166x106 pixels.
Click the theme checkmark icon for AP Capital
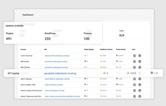click(x=152, y=73)
